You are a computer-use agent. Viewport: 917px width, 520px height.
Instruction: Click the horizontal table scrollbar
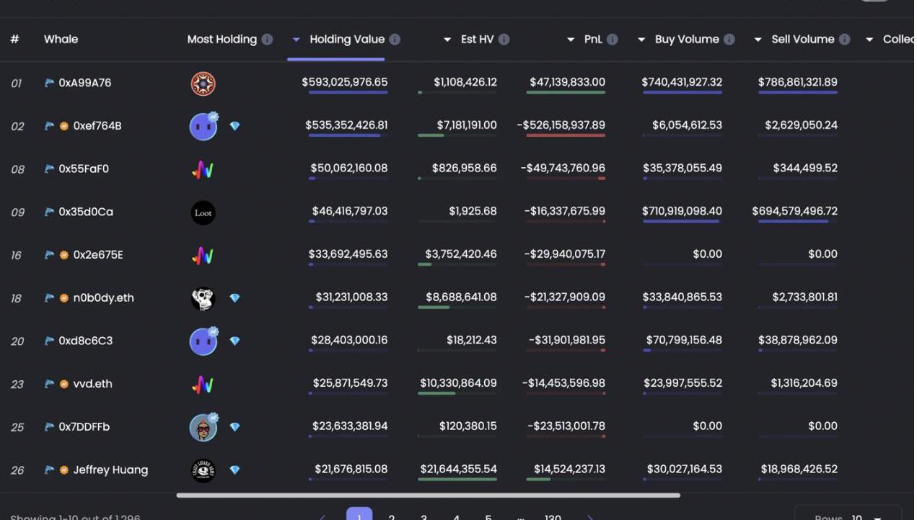coord(428,496)
